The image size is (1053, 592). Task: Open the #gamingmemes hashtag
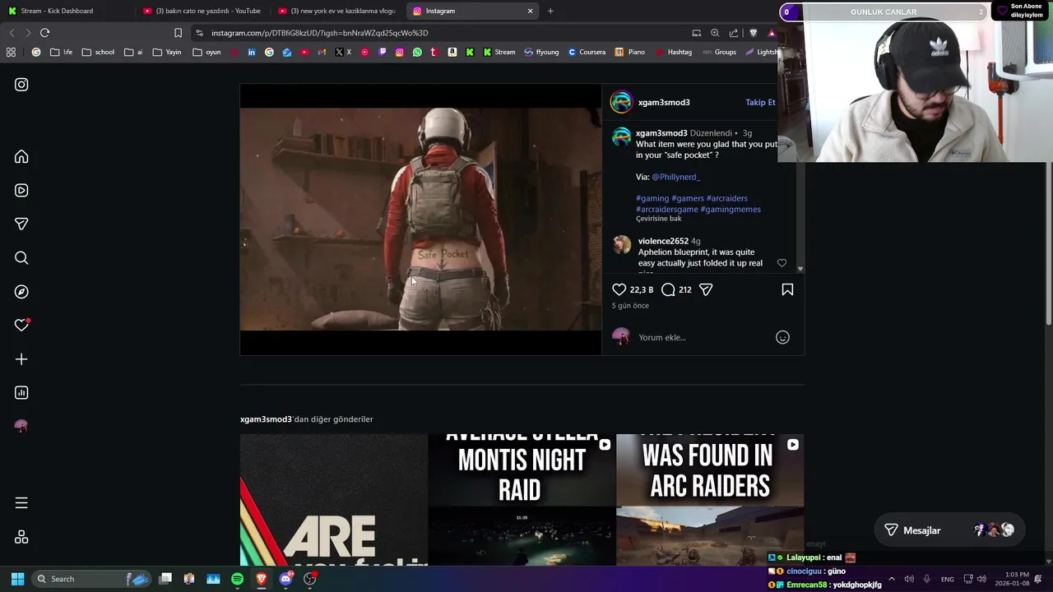click(x=731, y=209)
